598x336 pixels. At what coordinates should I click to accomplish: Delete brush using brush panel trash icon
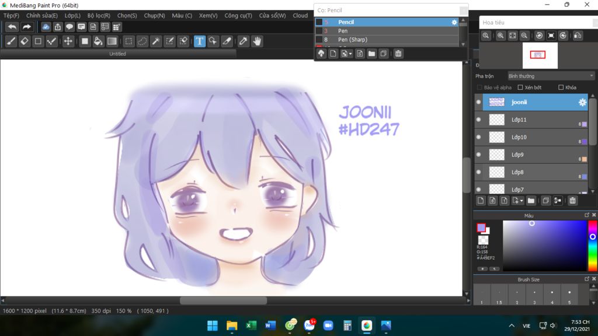tap(398, 54)
